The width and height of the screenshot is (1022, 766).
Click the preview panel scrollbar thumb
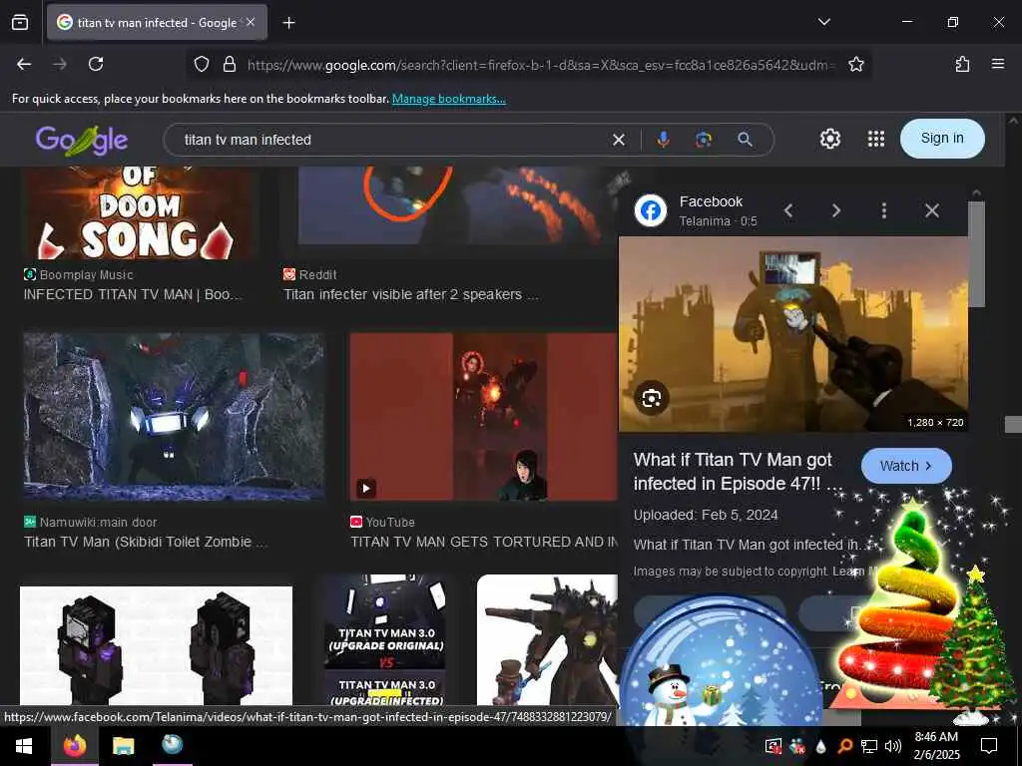(x=976, y=254)
